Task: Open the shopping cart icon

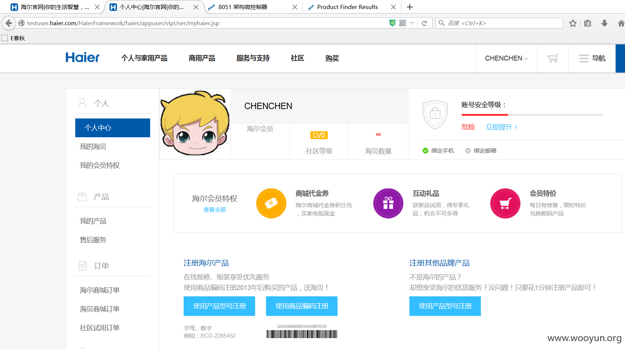Action: click(x=552, y=58)
